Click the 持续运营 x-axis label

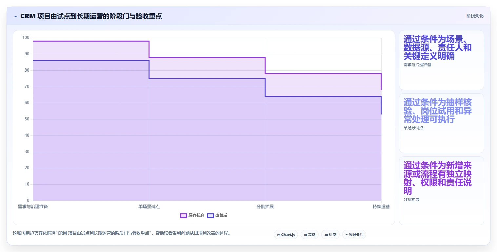pos(381,207)
